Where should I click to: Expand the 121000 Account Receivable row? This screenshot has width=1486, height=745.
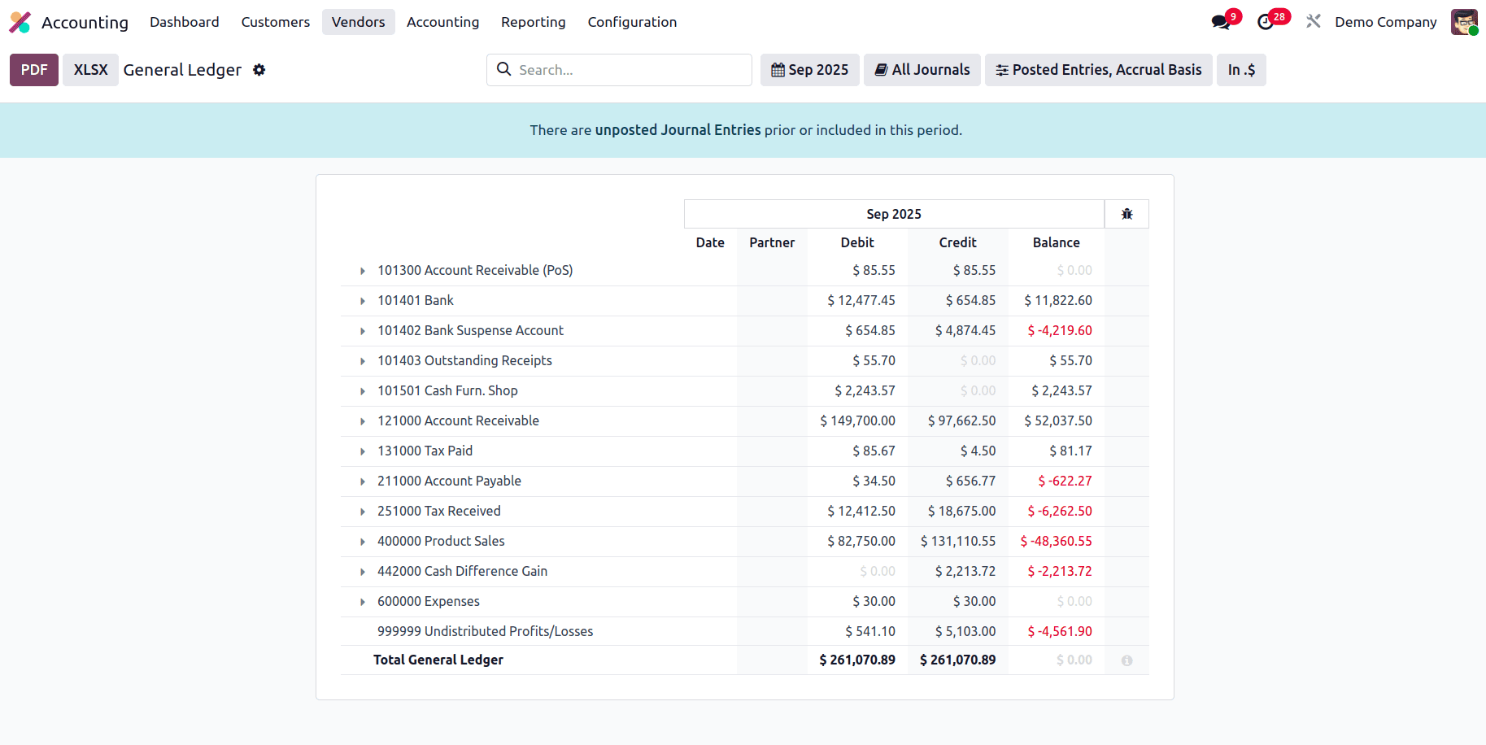(362, 420)
